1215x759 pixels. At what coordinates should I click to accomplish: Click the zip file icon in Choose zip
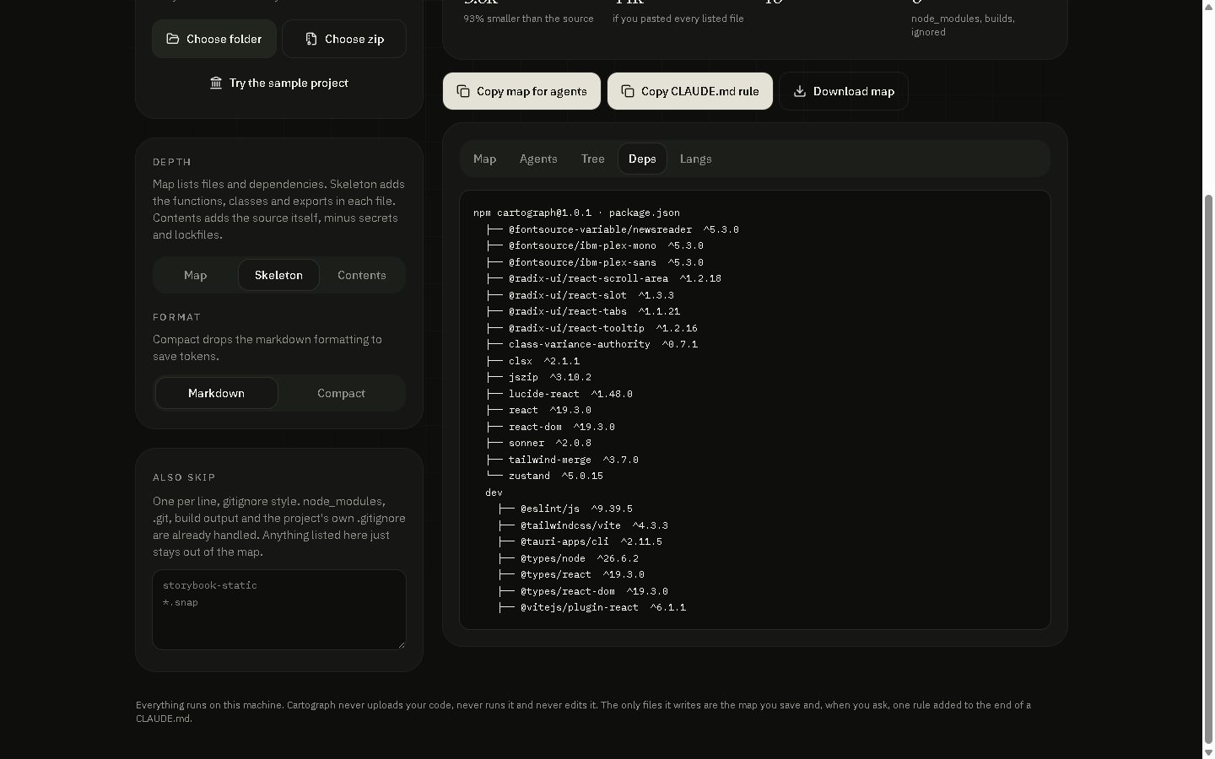point(311,39)
